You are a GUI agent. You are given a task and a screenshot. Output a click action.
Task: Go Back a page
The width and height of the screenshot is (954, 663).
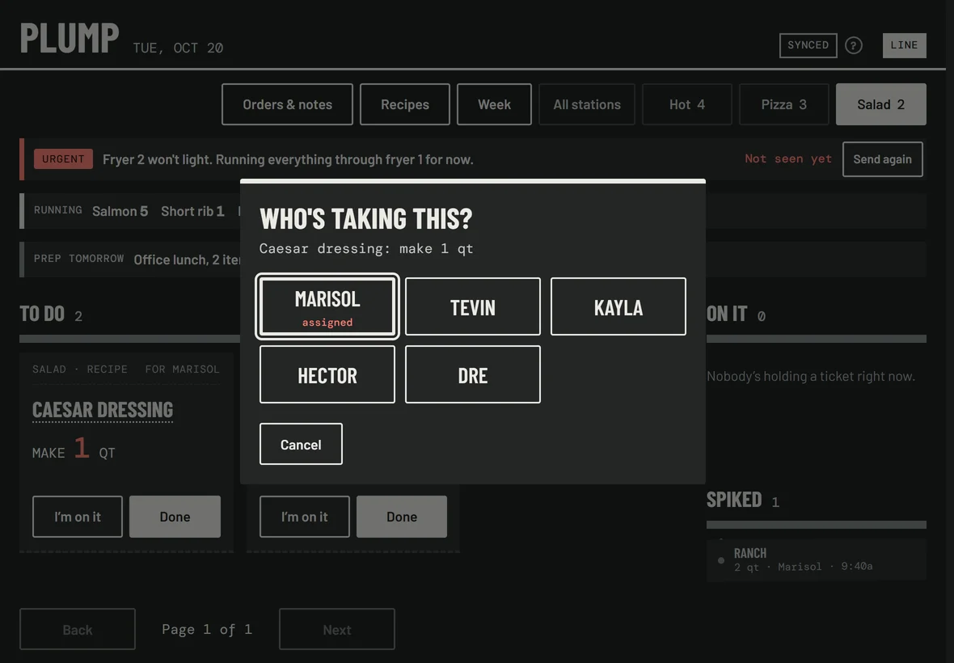pyautogui.click(x=78, y=630)
